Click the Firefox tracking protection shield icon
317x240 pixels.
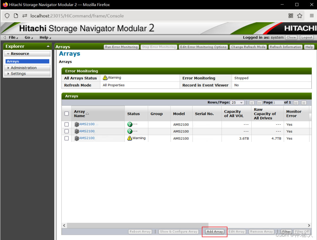point(7,16)
